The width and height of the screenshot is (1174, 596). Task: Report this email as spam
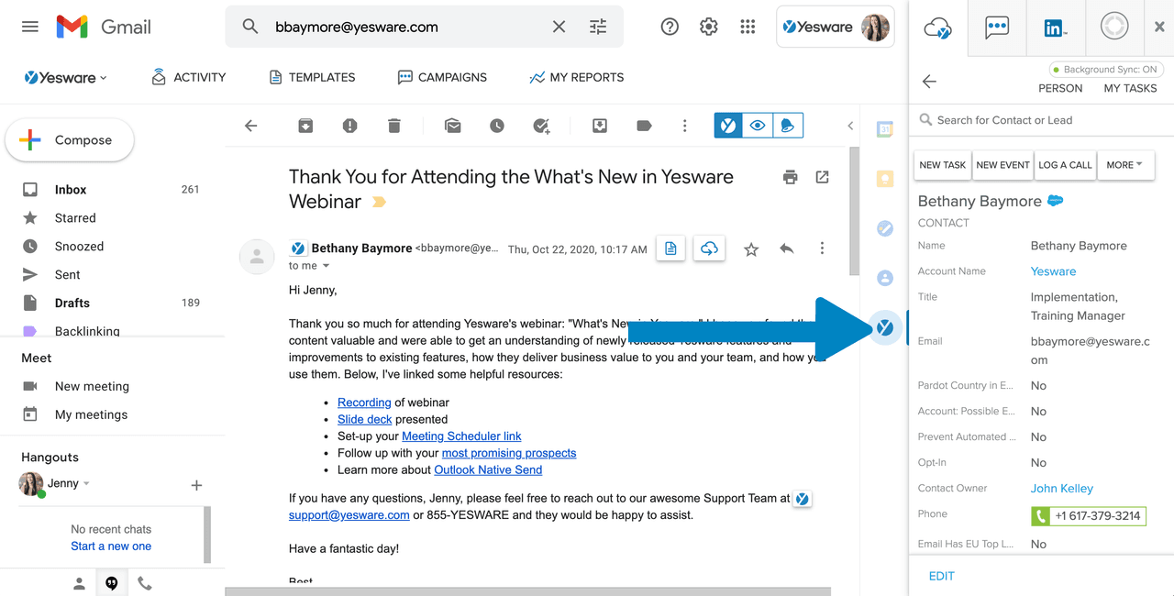[x=349, y=126]
